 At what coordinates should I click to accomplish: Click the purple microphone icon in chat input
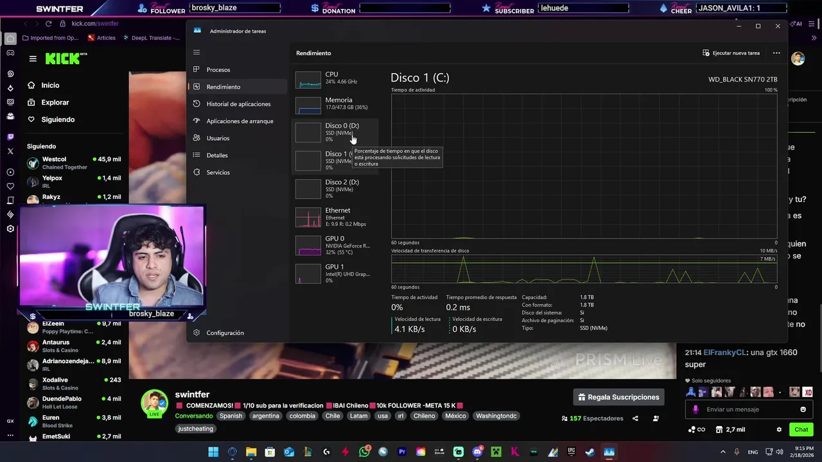click(x=695, y=409)
